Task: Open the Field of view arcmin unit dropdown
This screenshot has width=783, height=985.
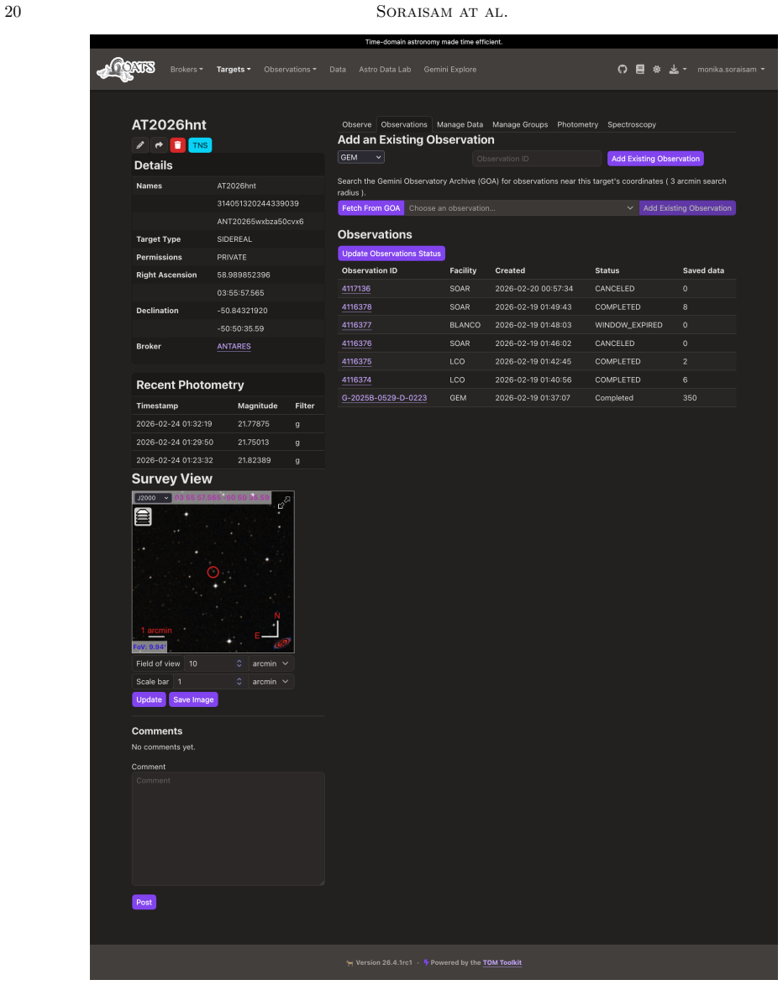Action: click(271, 663)
